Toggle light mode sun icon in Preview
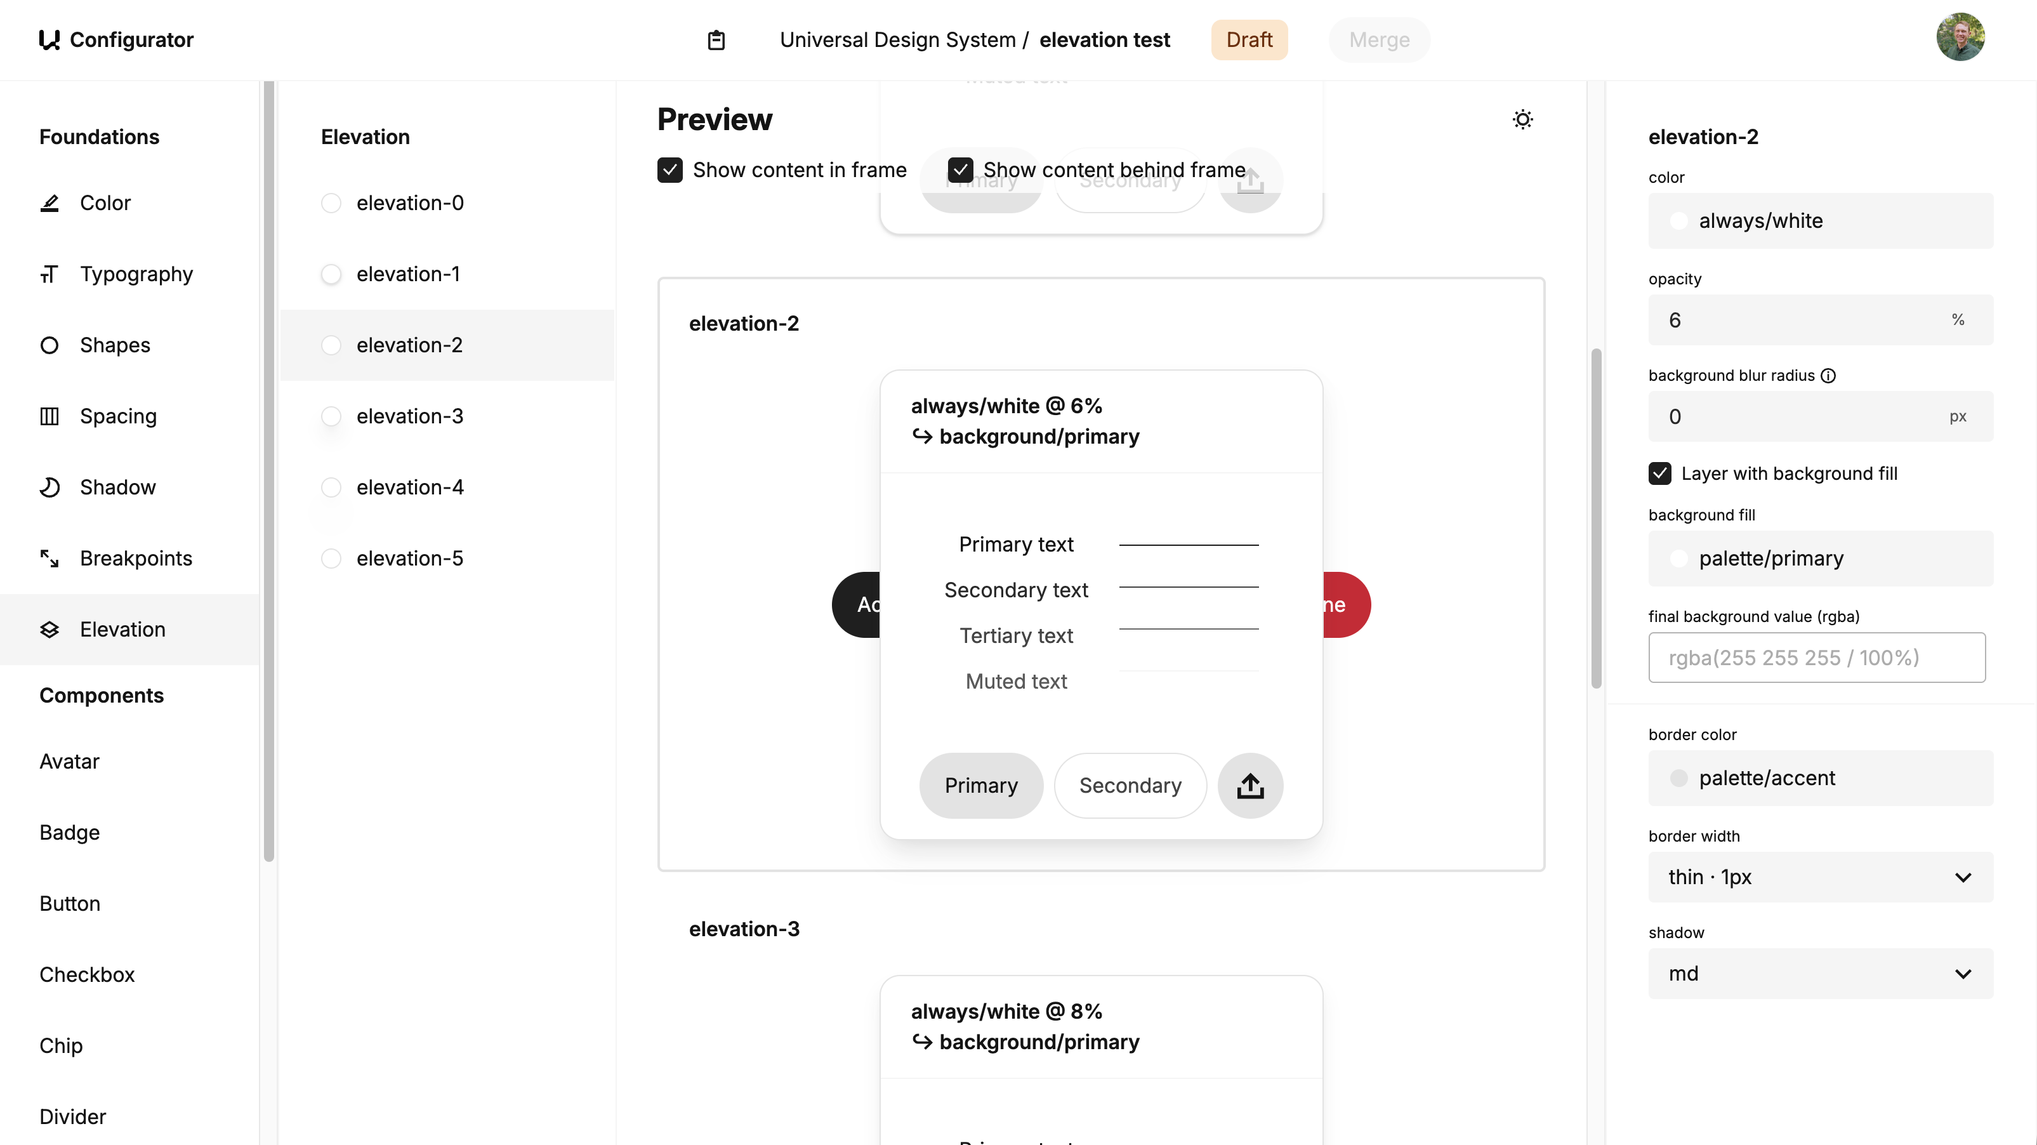Screen dimensions: 2037x1145 (1522, 119)
